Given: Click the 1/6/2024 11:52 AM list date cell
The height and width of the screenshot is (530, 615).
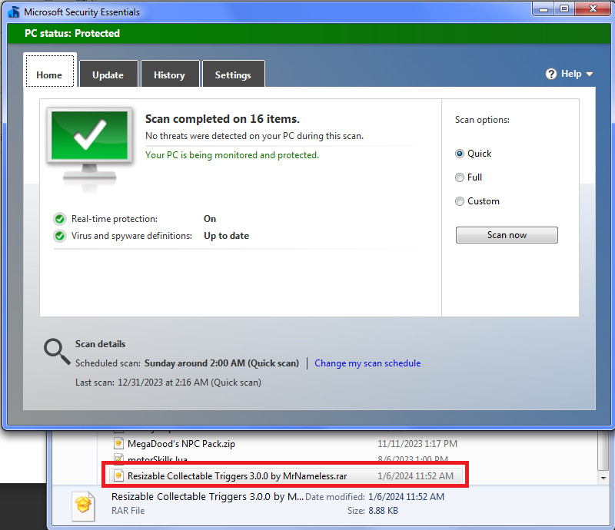Looking at the screenshot, I should 415,476.
